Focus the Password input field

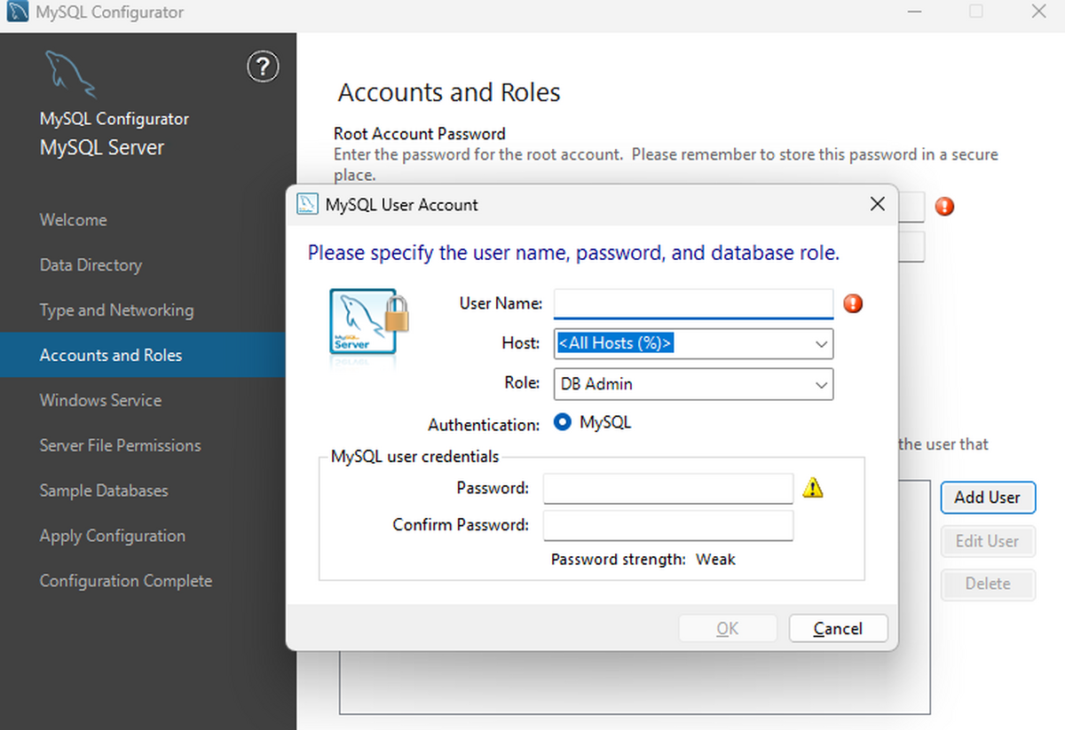coord(668,488)
